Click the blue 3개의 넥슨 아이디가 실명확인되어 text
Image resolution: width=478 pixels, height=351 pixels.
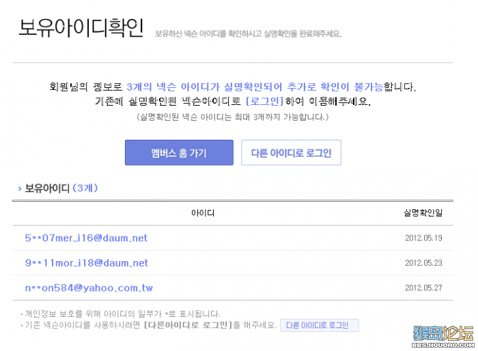coord(204,87)
